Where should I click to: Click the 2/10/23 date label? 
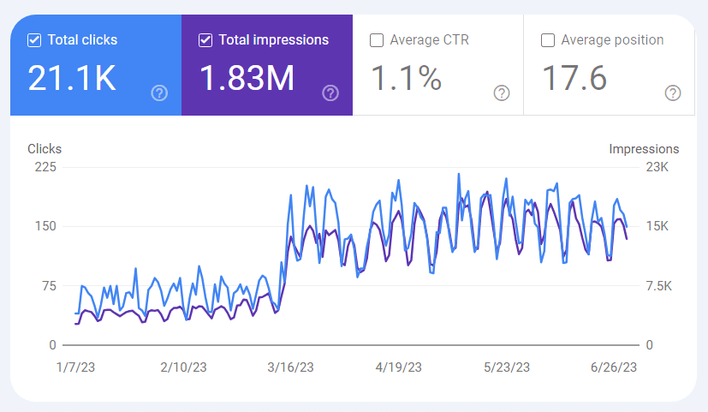coord(183,367)
